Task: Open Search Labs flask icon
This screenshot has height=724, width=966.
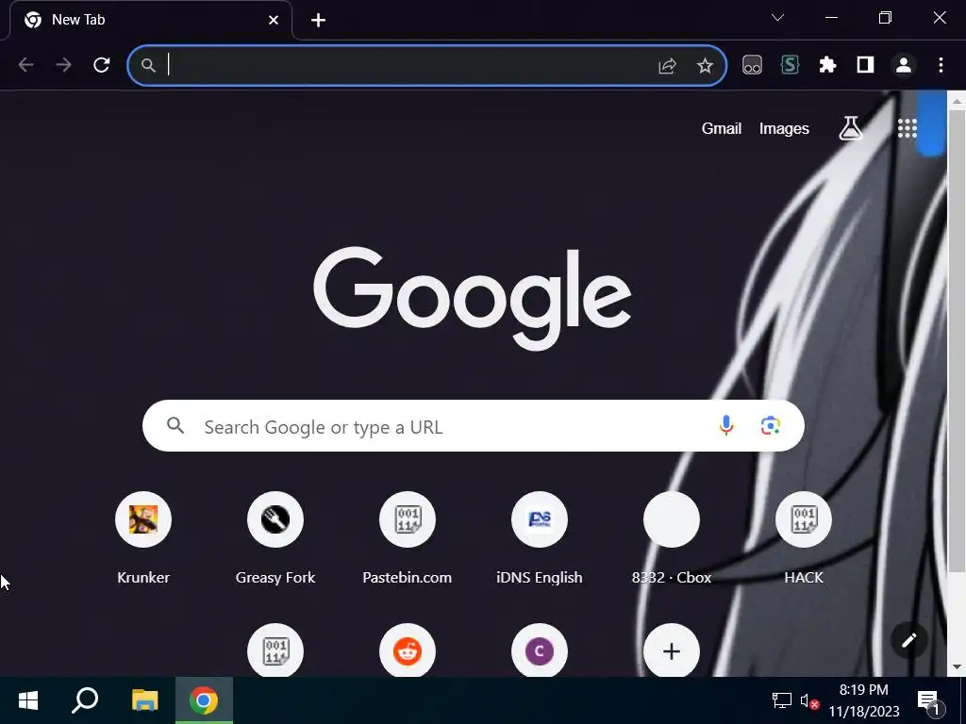Action: pos(851,128)
